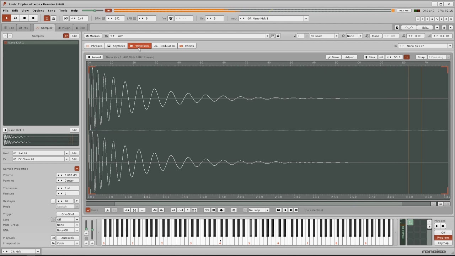Switch to the Edit tab
Screen dimensions: 455x256
click(x=9, y=28)
